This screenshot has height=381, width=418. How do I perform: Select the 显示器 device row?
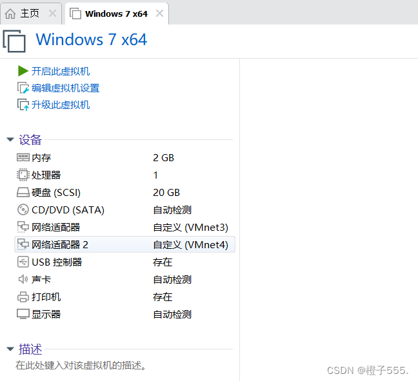click(124, 315)
